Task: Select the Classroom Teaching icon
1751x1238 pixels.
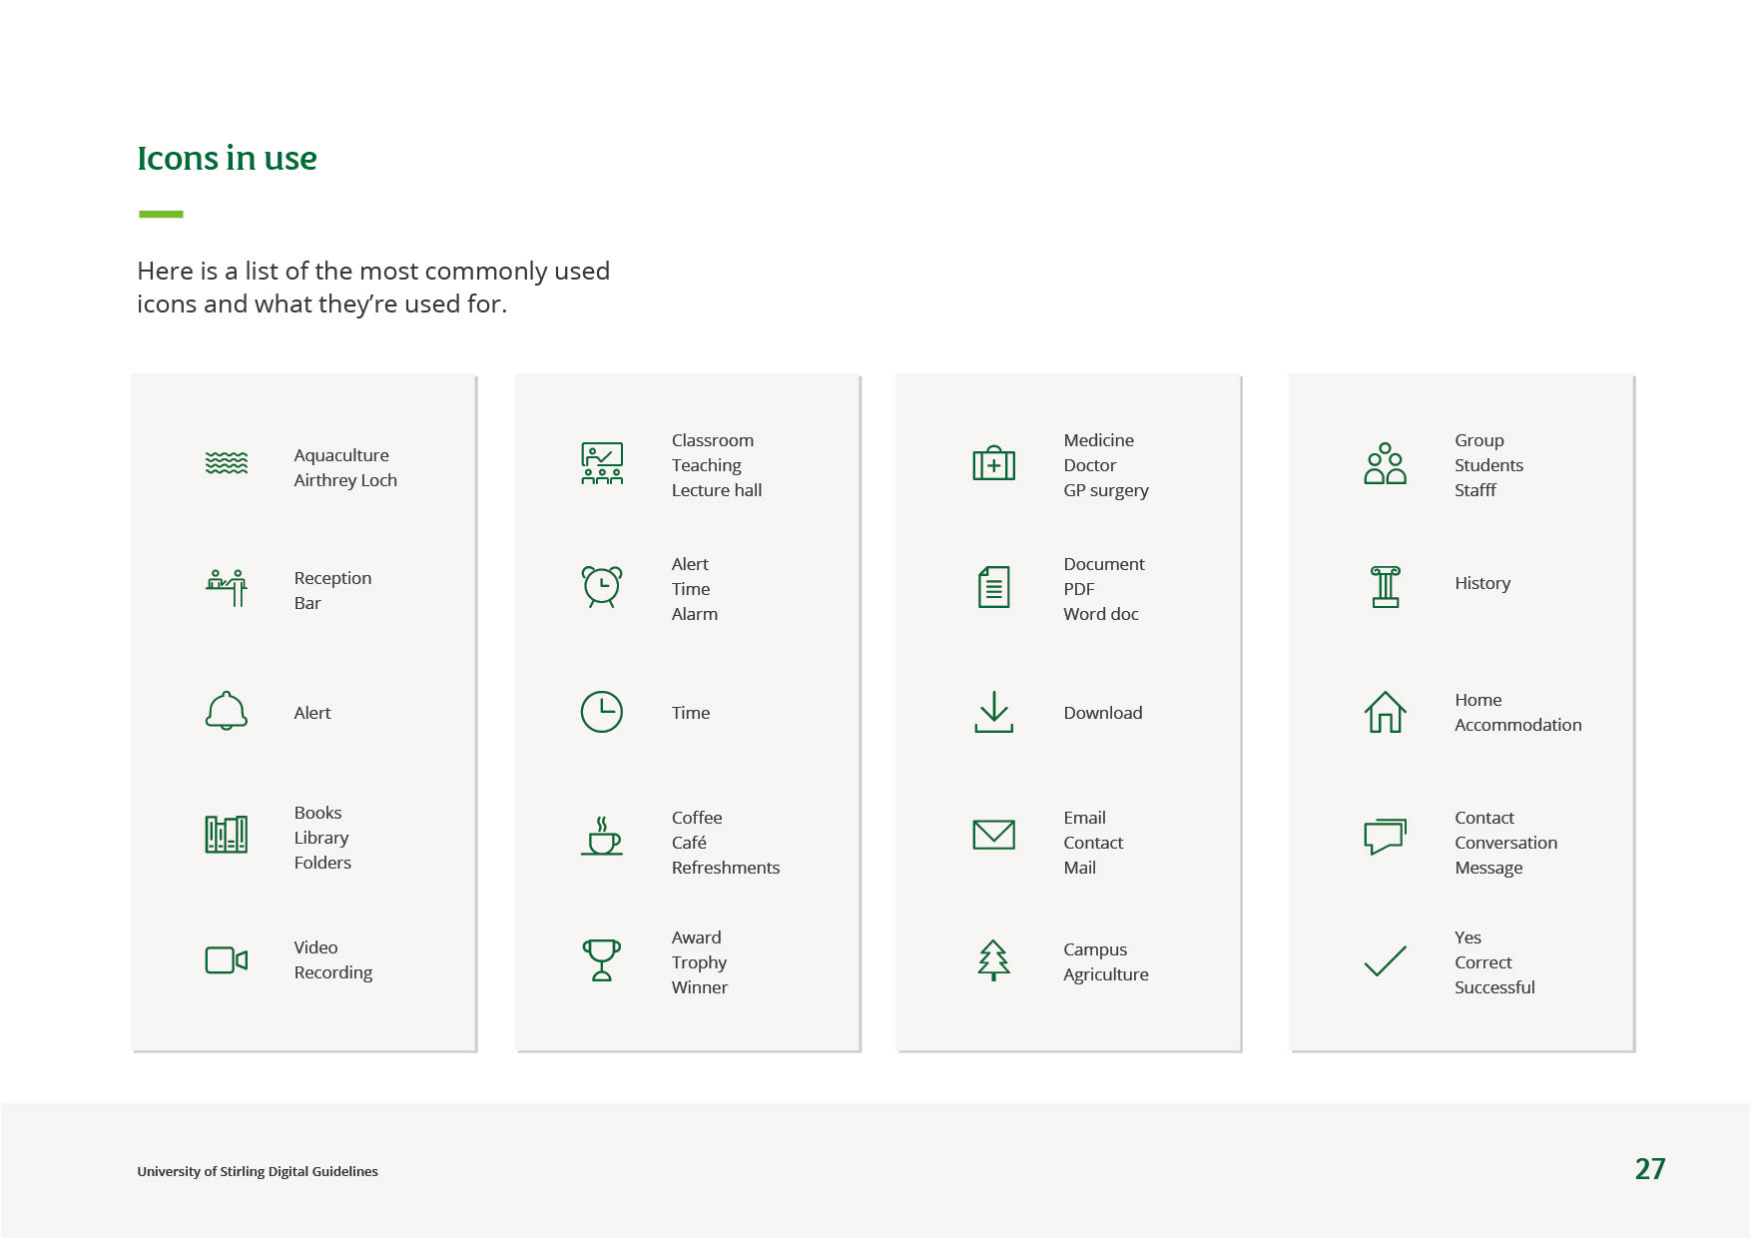Action: [602, 463]
